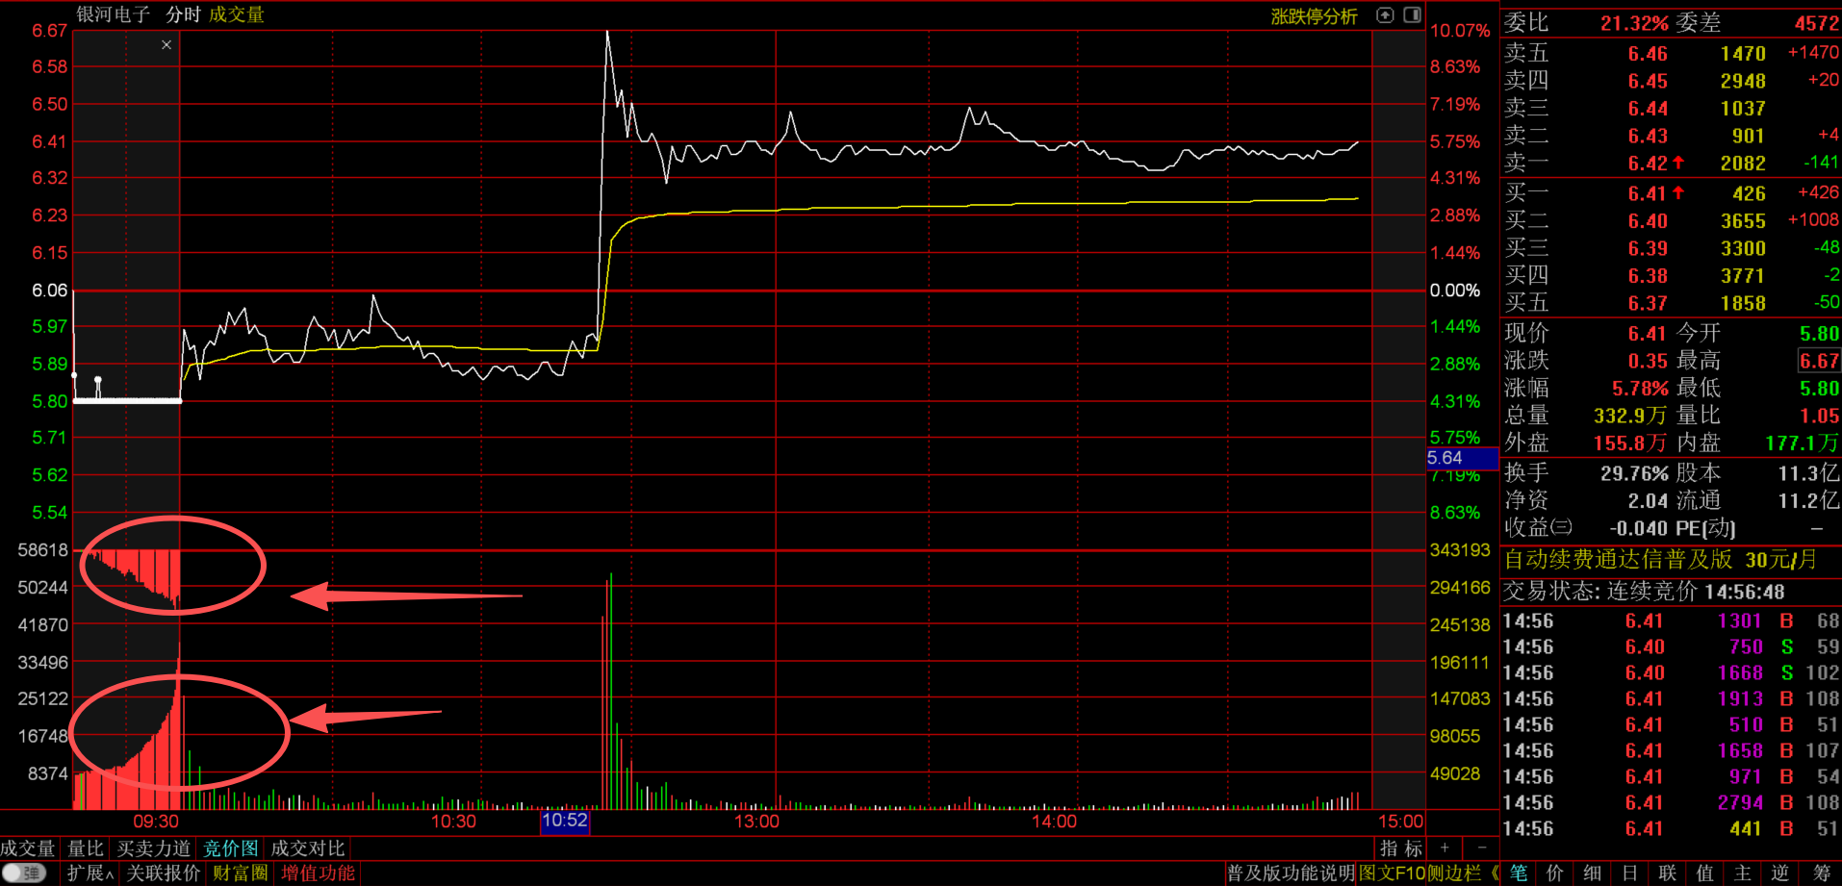Open 图文F10 information page
Image resolution: width=1842 pixels, height=886 pixels.
tap(1391, 873)
